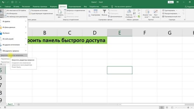Expand the 'Группировать' dropdown arrow
194x109 pixels.
pos(177,11)
